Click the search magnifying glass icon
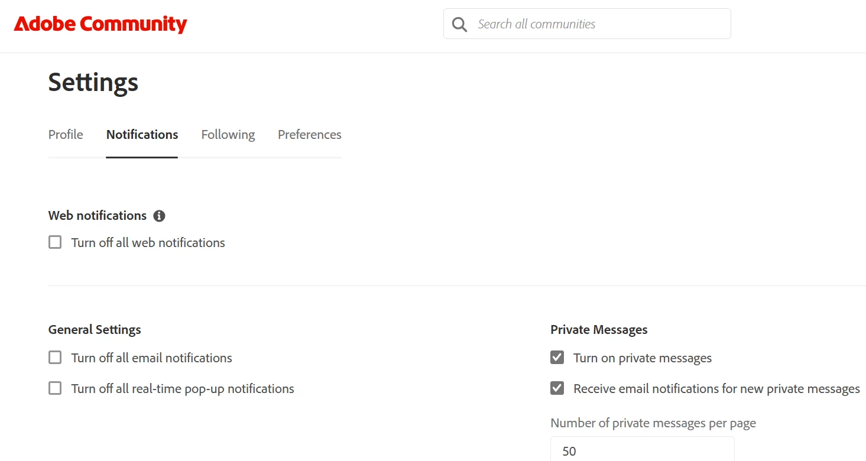Viewport: 866px width, 461px height. (x=459, y=24)
